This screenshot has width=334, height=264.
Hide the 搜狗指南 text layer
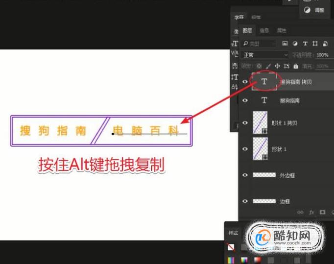245,100
